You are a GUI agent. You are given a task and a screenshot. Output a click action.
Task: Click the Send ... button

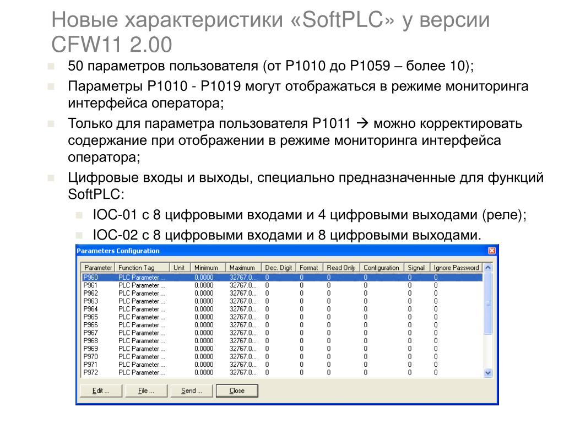click(192, 391)
